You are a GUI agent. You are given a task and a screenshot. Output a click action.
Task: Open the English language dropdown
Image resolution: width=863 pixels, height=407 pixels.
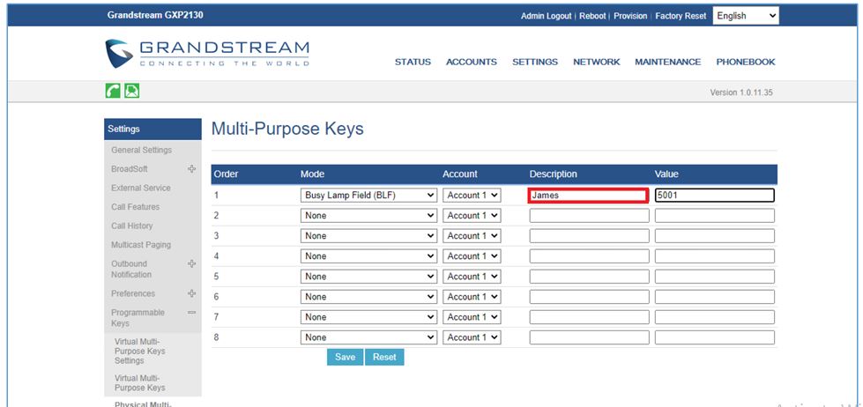tap(746, 16)
